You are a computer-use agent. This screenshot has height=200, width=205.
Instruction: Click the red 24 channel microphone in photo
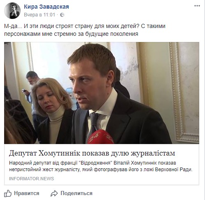pos(100,137)
